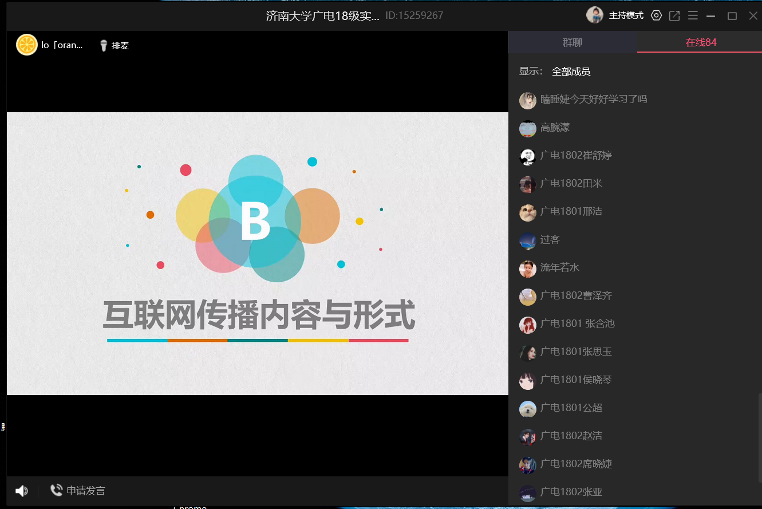Click the user profile avatar beside 主持模式
The image size is (762, 509).
(x=595, y=15)
